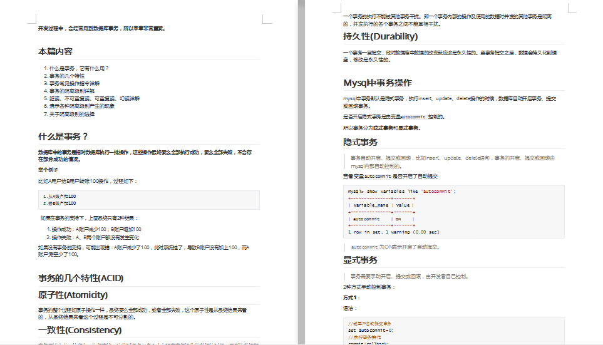Click the line "所以事务分为隐式事务和显式事务。"
The height and width of the screenshot is (345, 603).
coord(381,128)
